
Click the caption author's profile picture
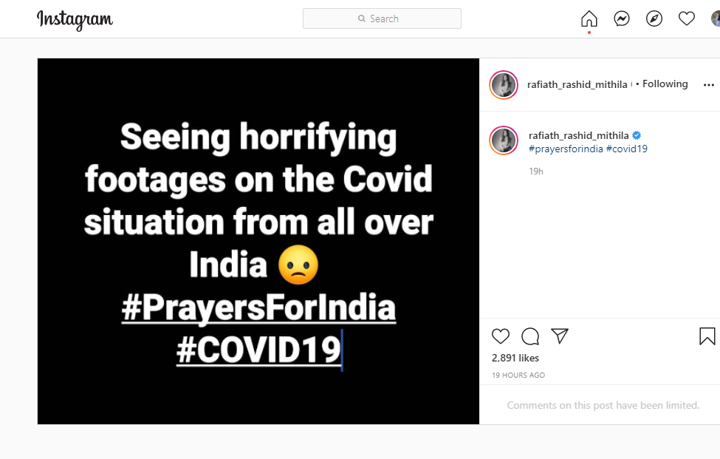[504, 140]
